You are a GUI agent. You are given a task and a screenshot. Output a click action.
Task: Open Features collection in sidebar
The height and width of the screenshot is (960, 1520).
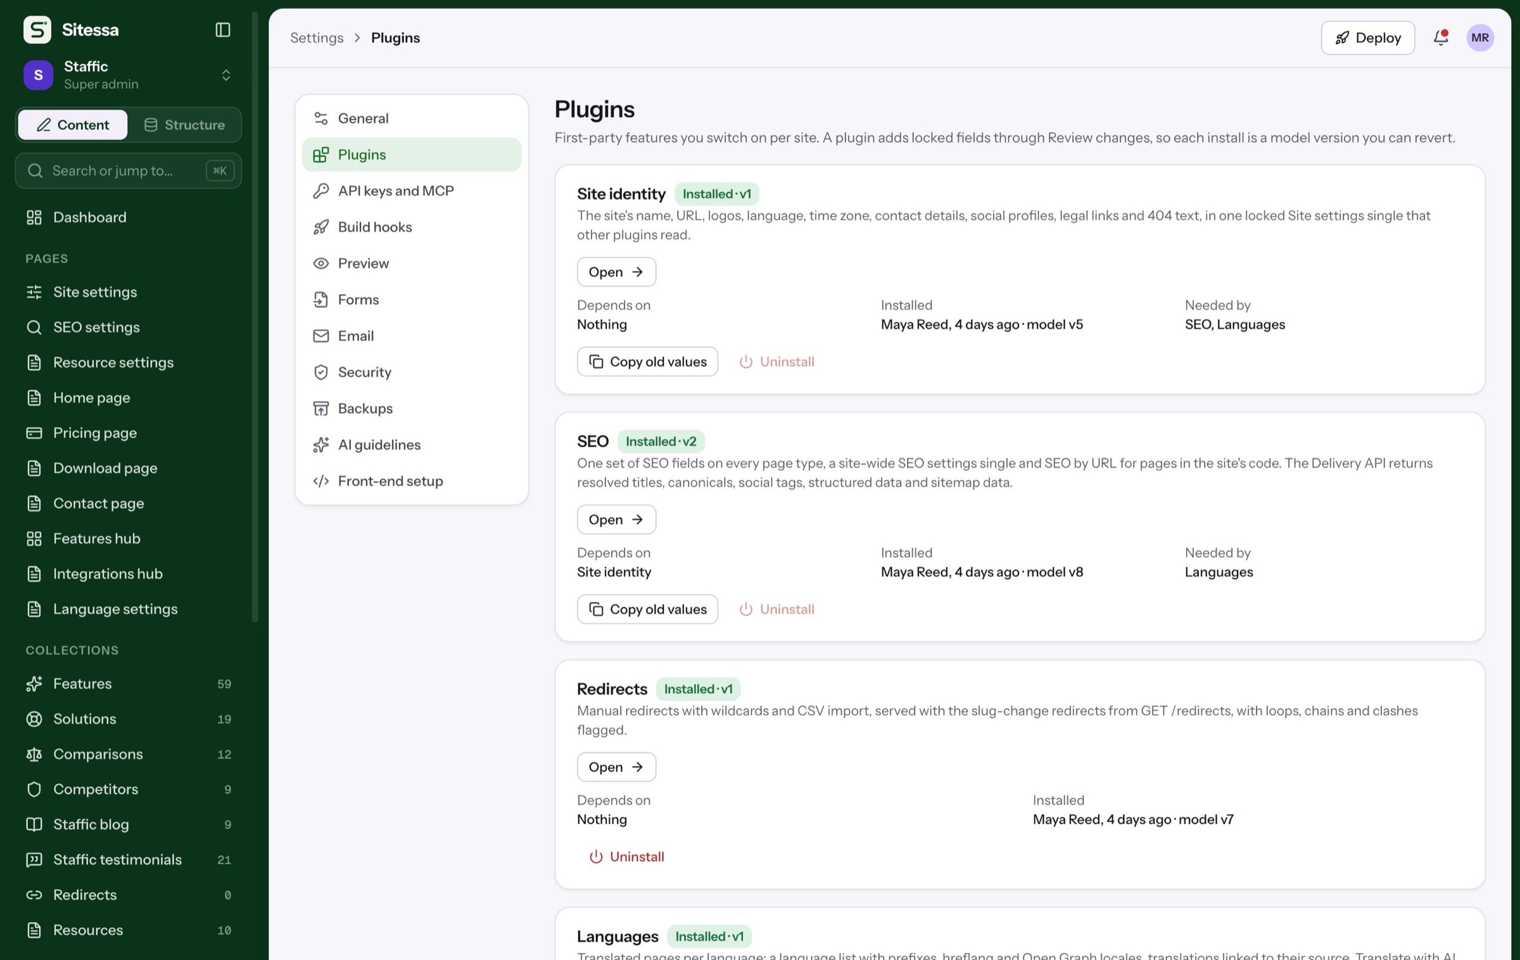coord(129,684)
